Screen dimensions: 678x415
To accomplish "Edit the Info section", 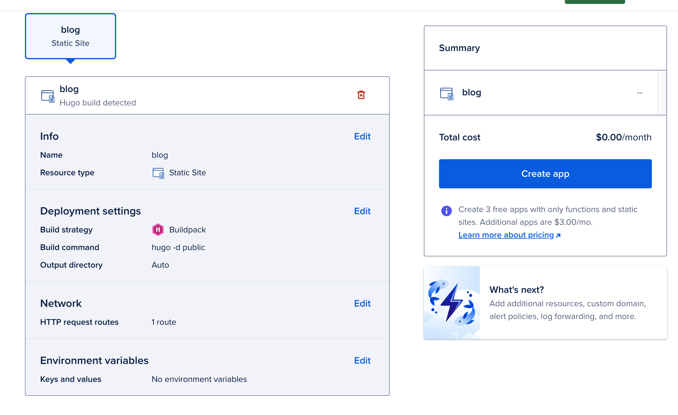I will 362,136.
